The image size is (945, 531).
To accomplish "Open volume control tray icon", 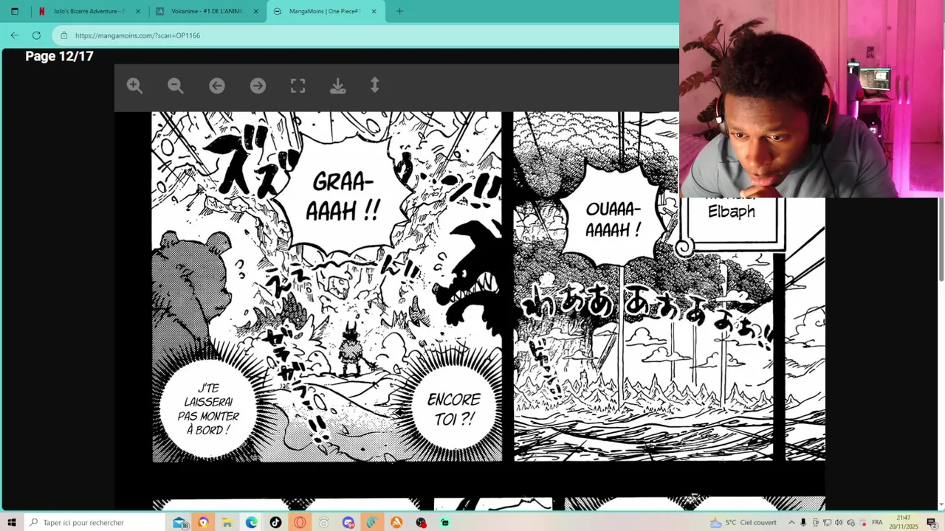I will (x=838, y=522).
